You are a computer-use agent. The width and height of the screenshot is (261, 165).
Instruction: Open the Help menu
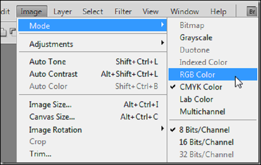tap(218, 12)
